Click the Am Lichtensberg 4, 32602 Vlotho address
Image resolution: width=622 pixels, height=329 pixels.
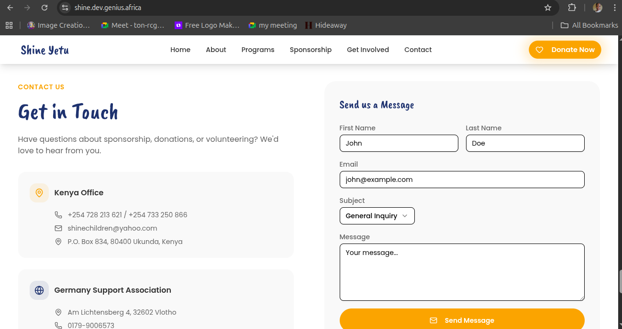(x=122, y=312)
